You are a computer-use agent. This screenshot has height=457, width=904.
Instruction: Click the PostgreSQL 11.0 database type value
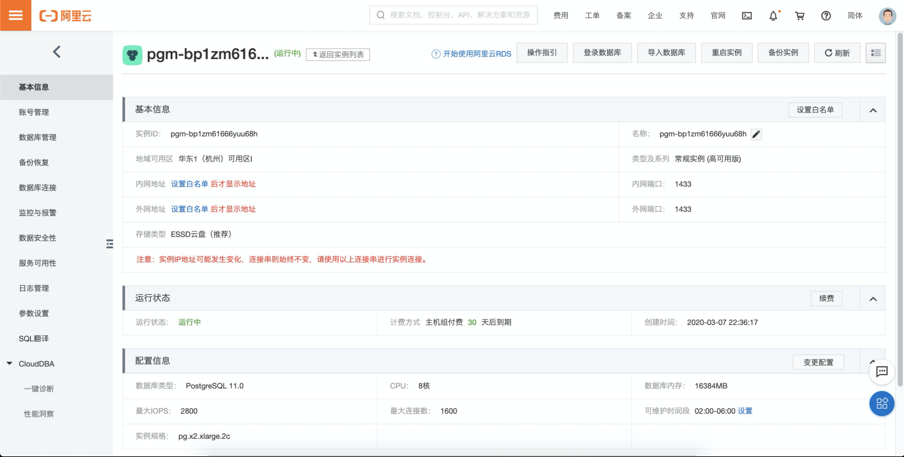click(x=215, y=386)
